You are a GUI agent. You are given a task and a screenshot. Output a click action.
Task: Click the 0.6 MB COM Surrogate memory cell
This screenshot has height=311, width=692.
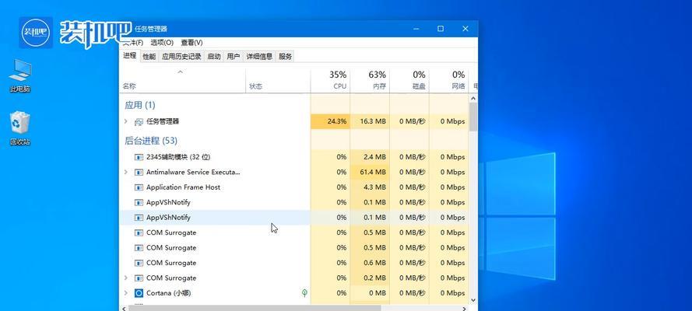pyautogui.click(x=370, y=263)
